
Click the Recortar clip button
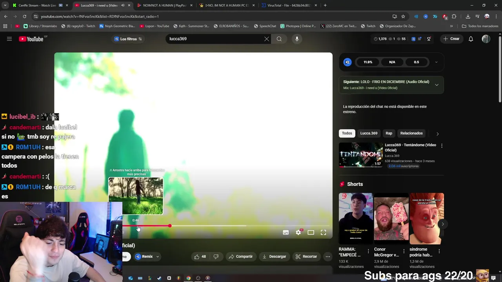pos(306,257)
